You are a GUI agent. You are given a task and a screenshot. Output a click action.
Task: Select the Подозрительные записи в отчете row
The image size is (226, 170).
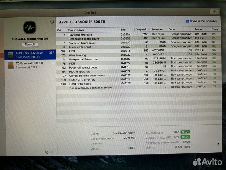point(138,87)
